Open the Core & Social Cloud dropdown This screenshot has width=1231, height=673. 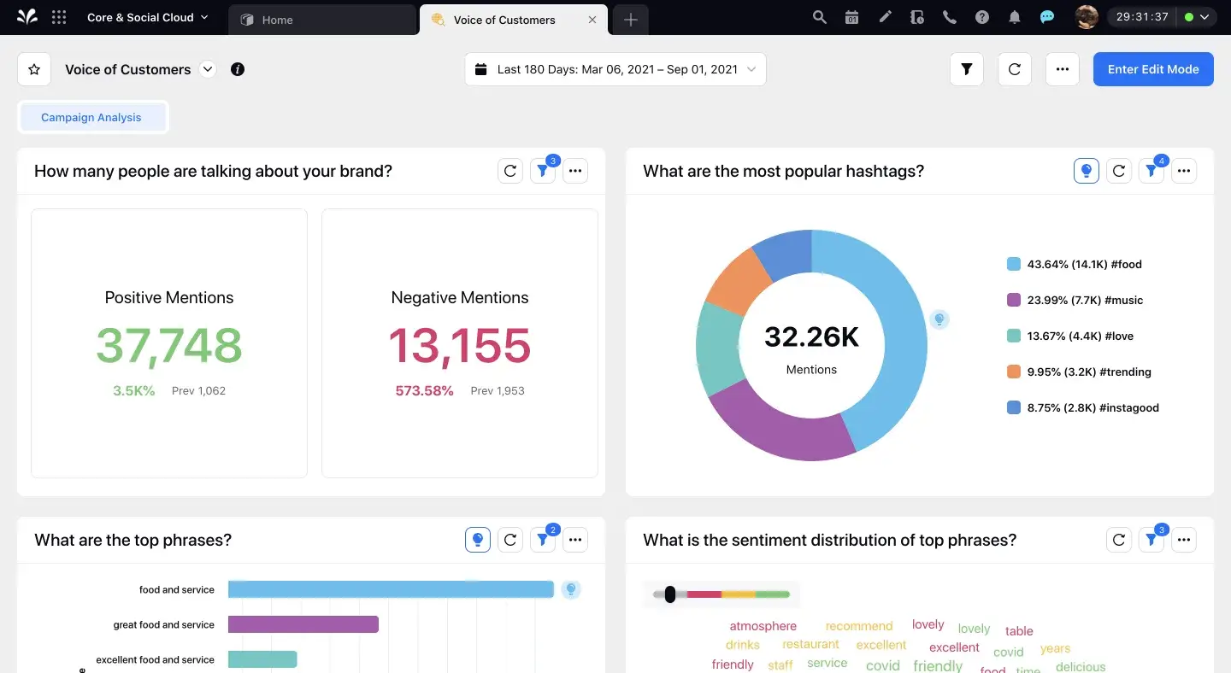point(145,16)
